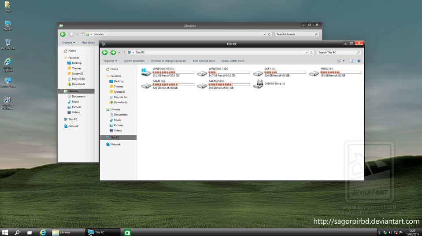Image resolution: width=422 pixels, height=236 pixels.
Task: Expand This PC address bar history dropdown
Action: pos(306,52)
